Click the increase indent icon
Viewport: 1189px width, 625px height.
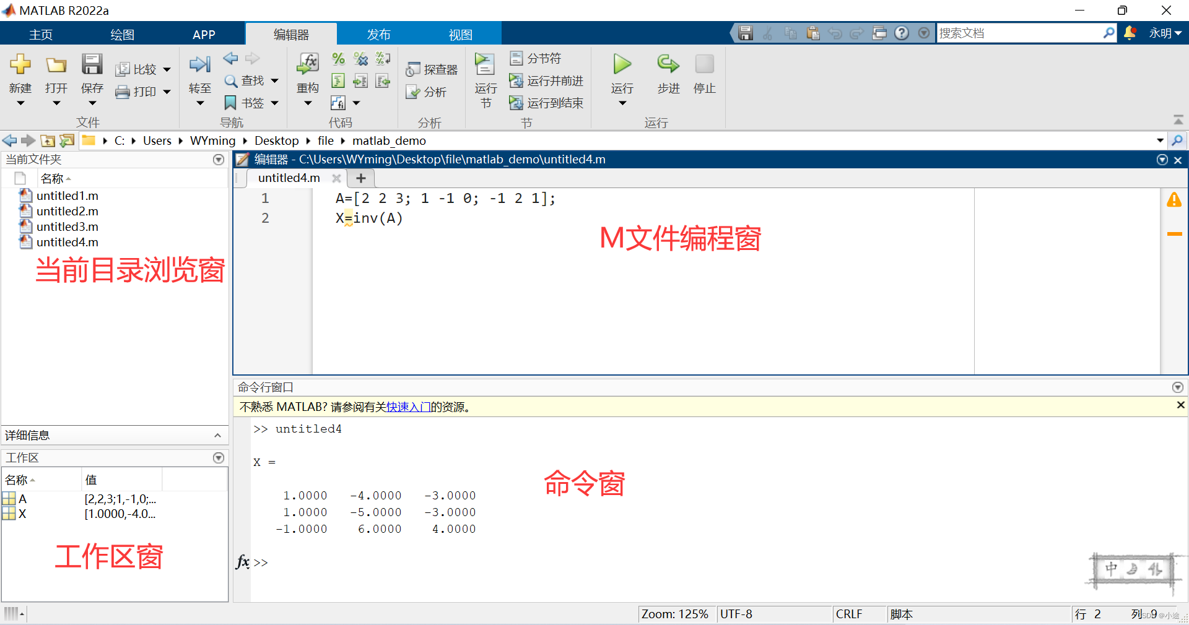(360, 80)
